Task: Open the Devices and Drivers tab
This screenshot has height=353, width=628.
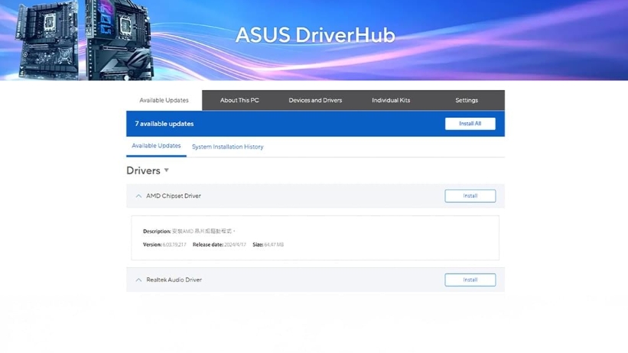Action: [x=315, y=100]
